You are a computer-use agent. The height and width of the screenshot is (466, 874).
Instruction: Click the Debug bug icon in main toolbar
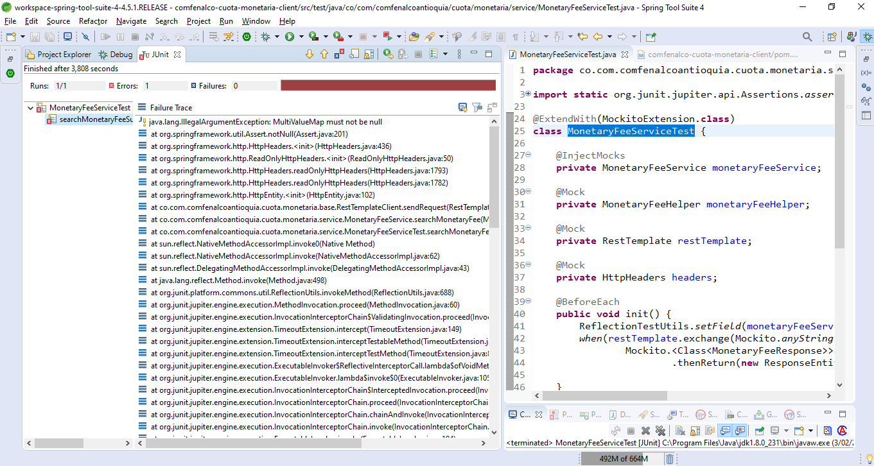265,37
